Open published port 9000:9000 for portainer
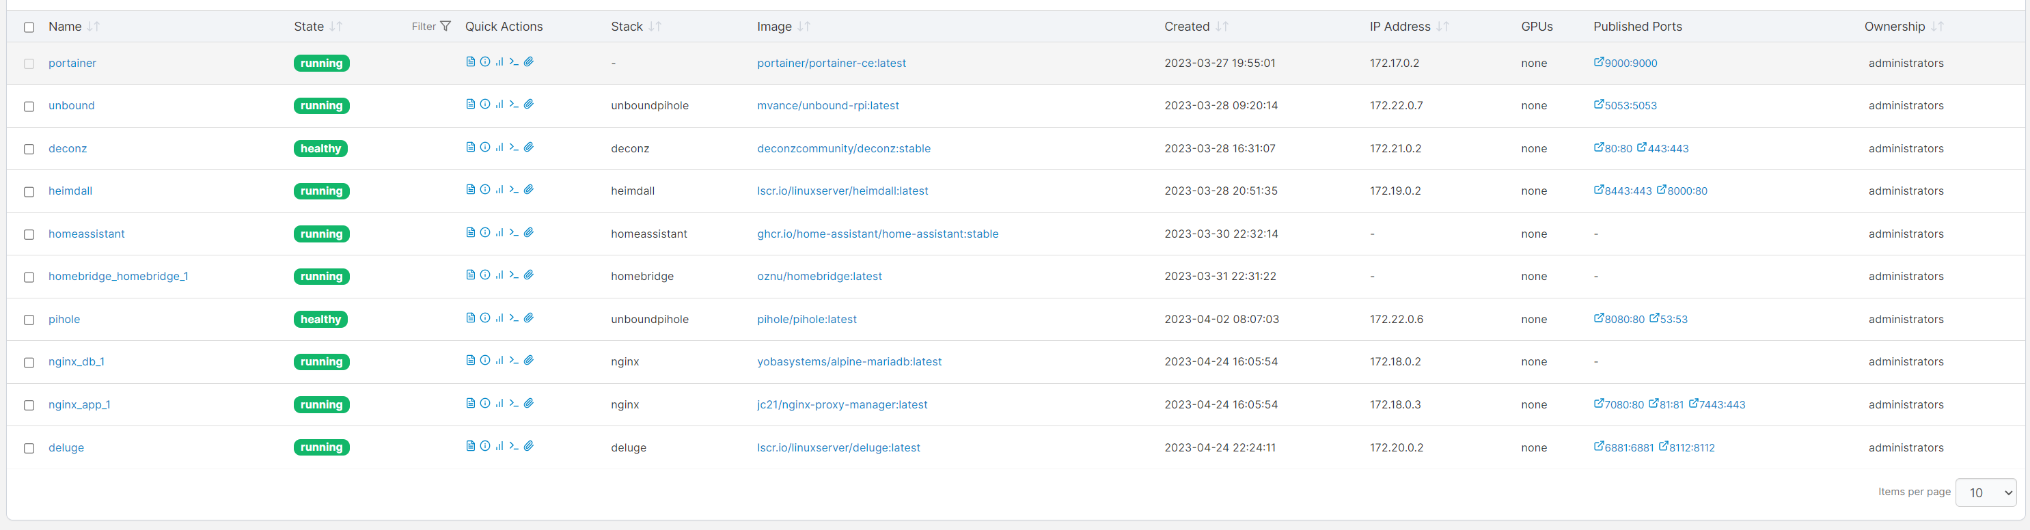Screen dimensions: 2030x530 click(x=1625, y=63)
